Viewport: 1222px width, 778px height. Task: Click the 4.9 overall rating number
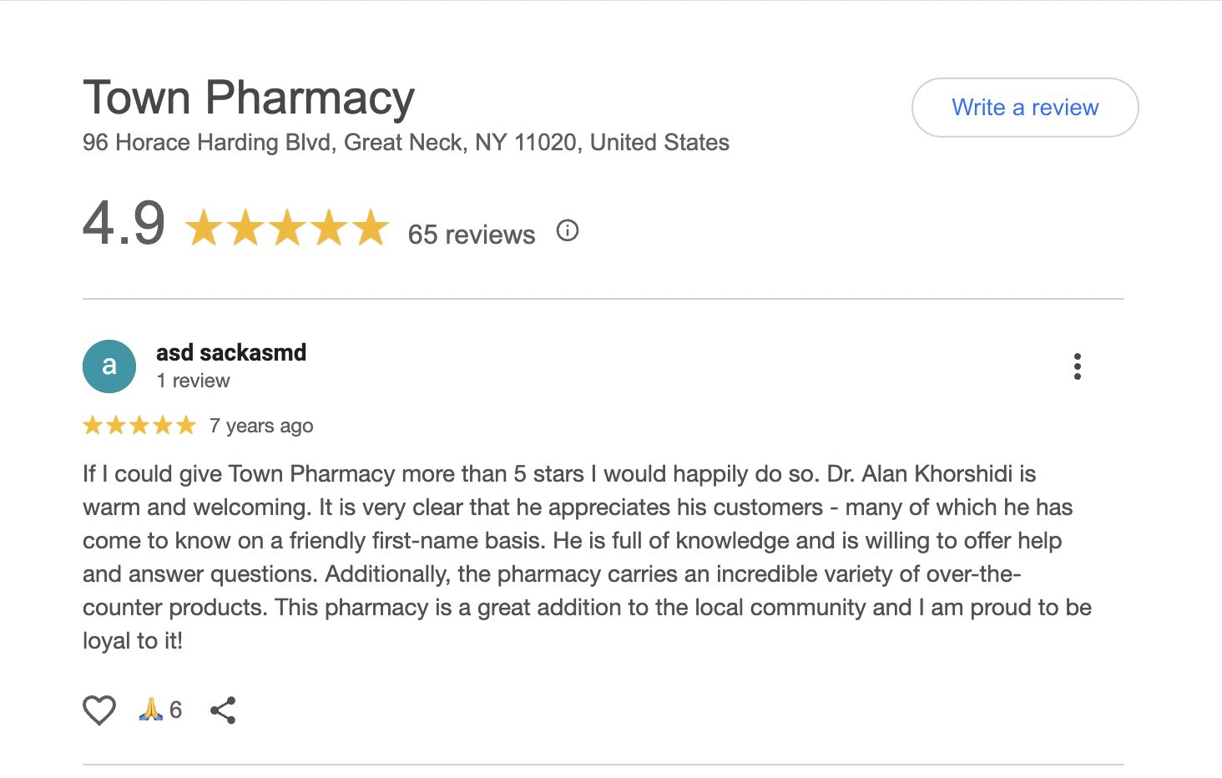click(x=124, y=224)
